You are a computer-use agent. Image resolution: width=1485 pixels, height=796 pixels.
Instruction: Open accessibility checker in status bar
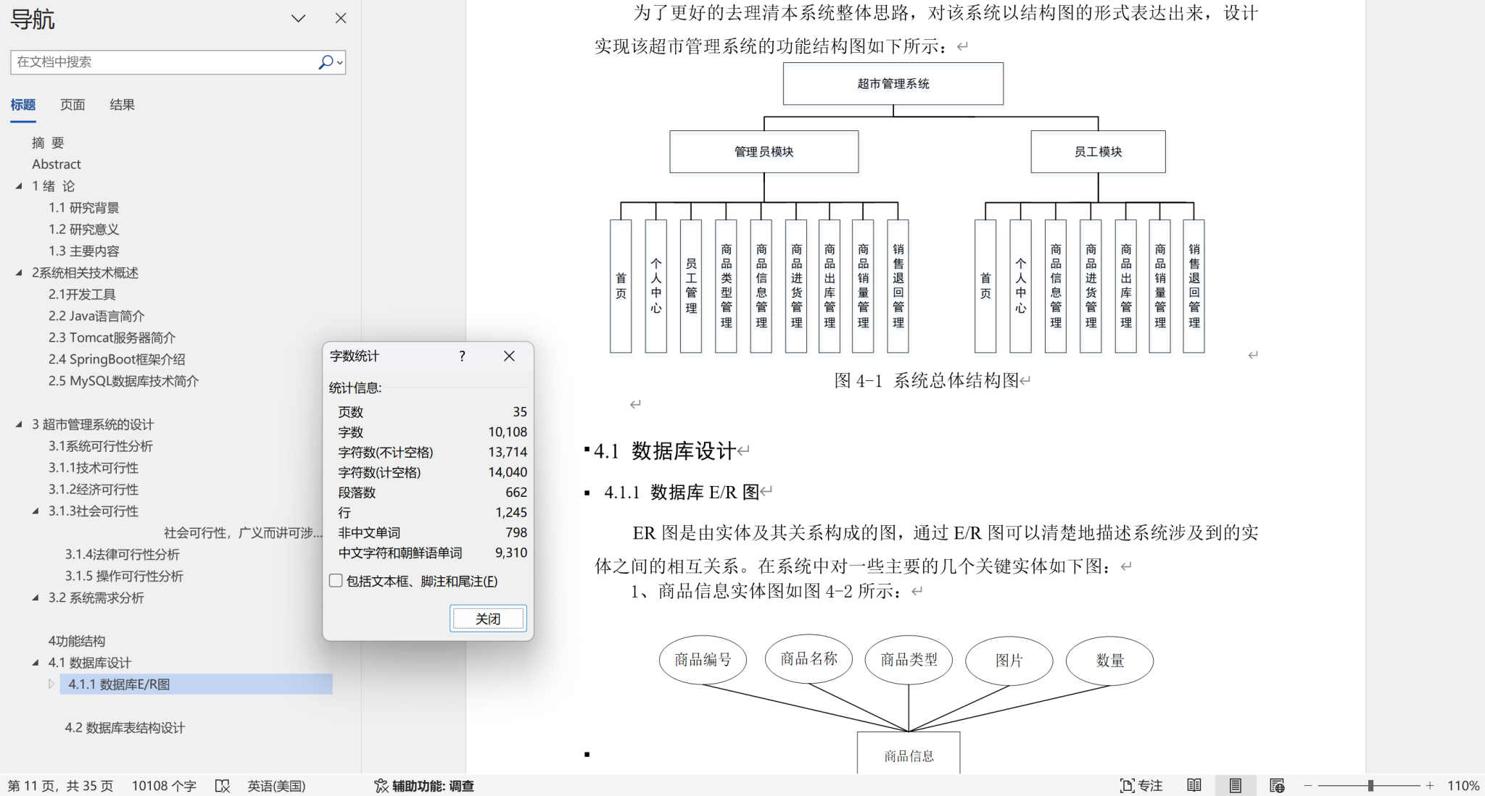(x=424, y=786)
